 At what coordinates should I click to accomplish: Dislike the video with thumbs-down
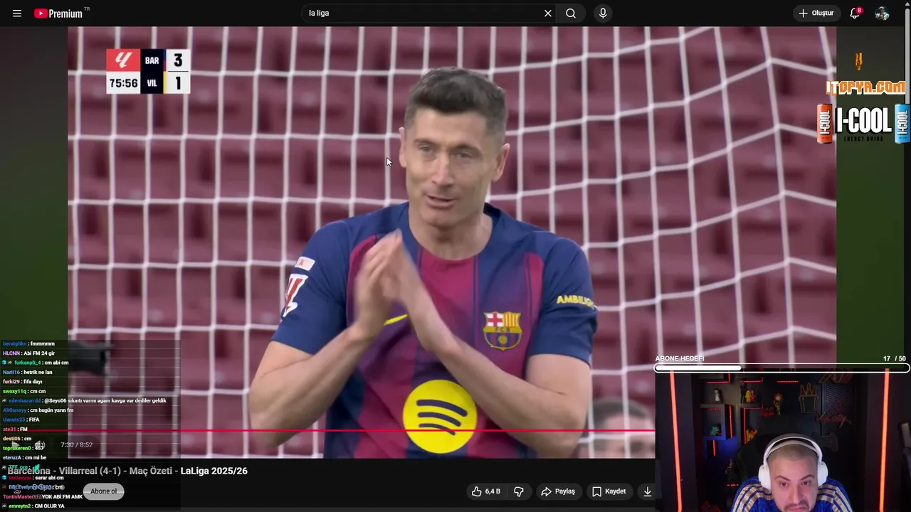tap(519, 491)
